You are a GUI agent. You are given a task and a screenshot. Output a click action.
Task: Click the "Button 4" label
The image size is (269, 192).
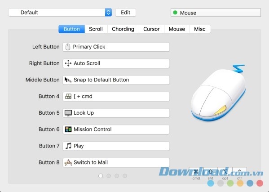pyautogui.click(x=49, y=96)
